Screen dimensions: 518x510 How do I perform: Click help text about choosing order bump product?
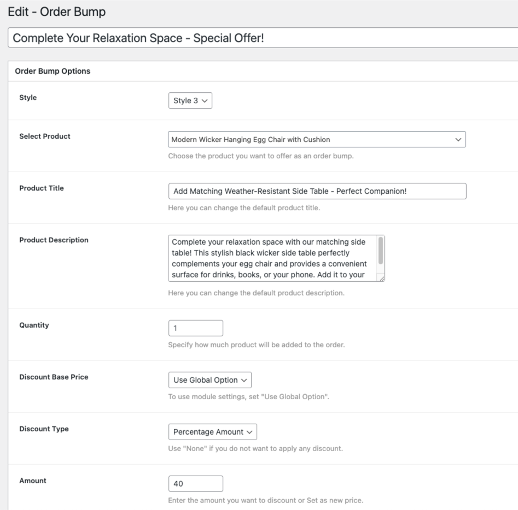pos(261,157)
